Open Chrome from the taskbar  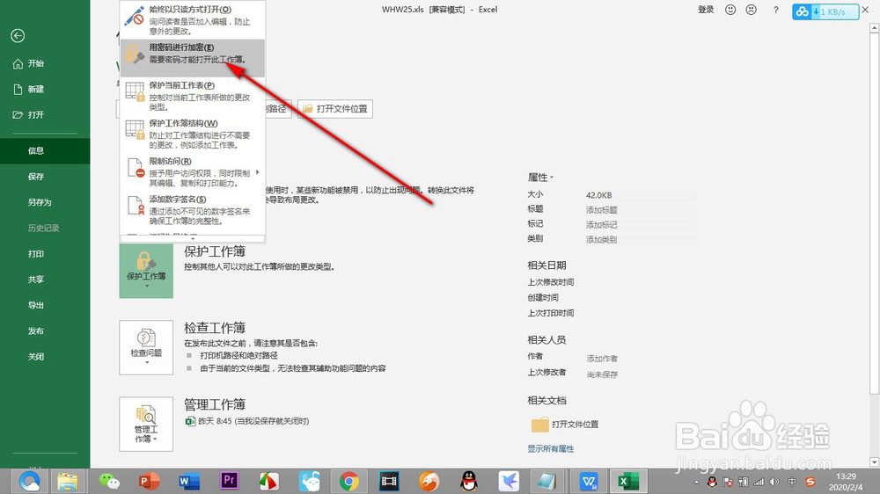pyautogui.click(x=348, y=481)
